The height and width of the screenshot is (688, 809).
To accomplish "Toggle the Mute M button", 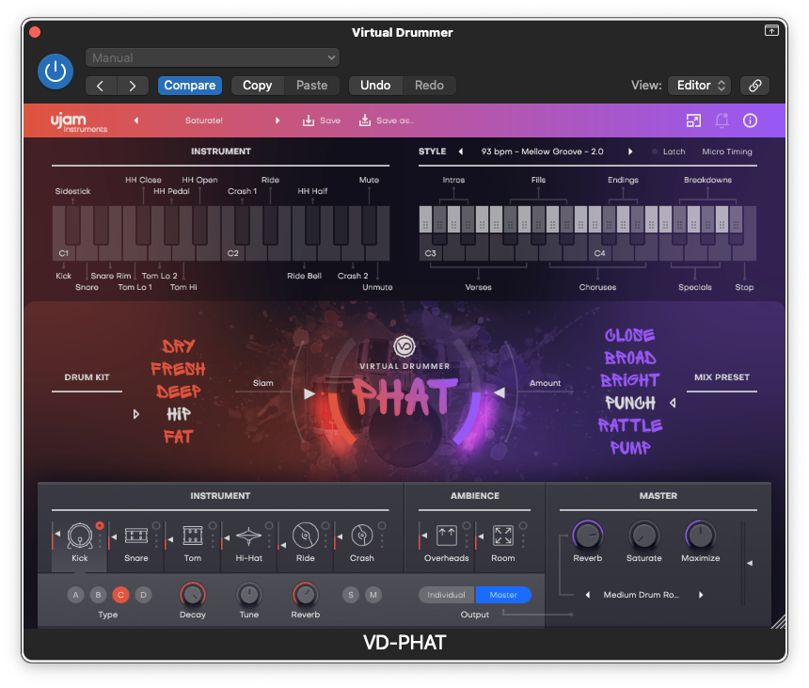I will 373,595.
